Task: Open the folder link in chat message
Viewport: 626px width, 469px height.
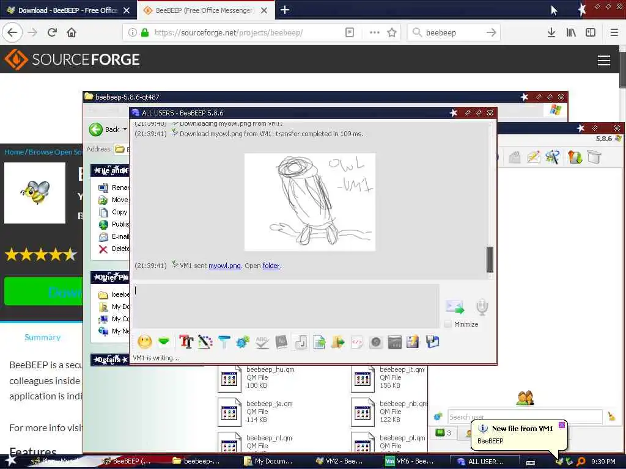Action: [x=271, y=266]
